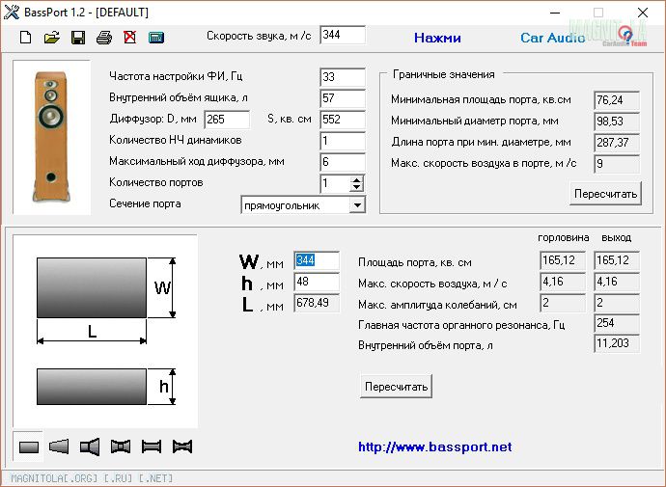The image size is (666, 487).
Task: Create a new project with blank page icon
Action: (x=25, y=38)
